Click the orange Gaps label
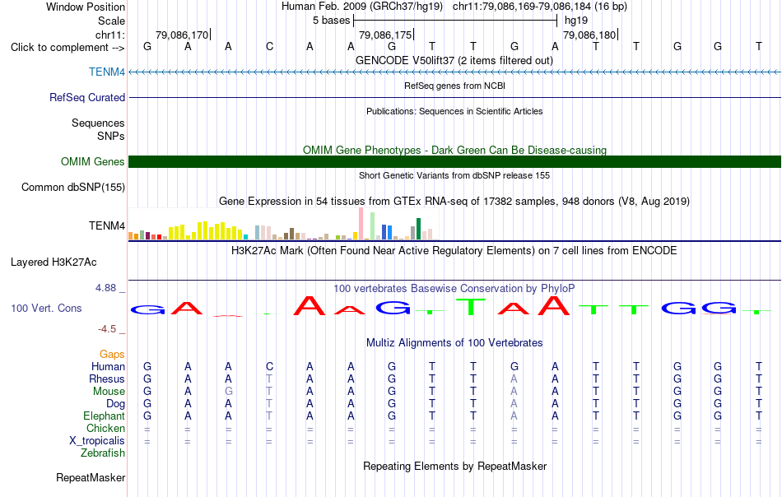Screen dimensions: 782x497 (x=112, y=354)
